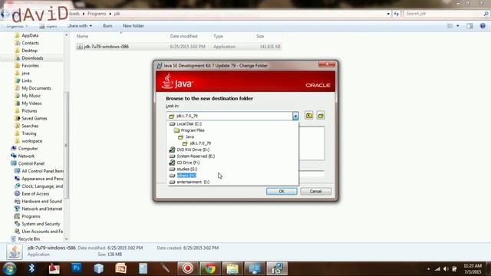The image size is (491, 276).
Task: Open the jdk-7u79-windows-i586 file in Explorer
Action: (106, 47)
